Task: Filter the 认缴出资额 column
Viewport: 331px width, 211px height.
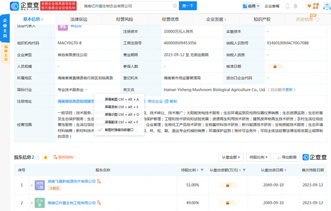Action: pyautogui.click(x=244, y=170)
